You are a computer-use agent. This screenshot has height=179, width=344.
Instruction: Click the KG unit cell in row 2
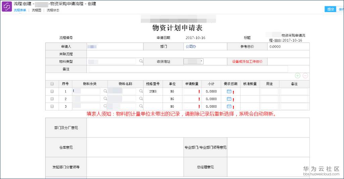click(x=172, y=99)
